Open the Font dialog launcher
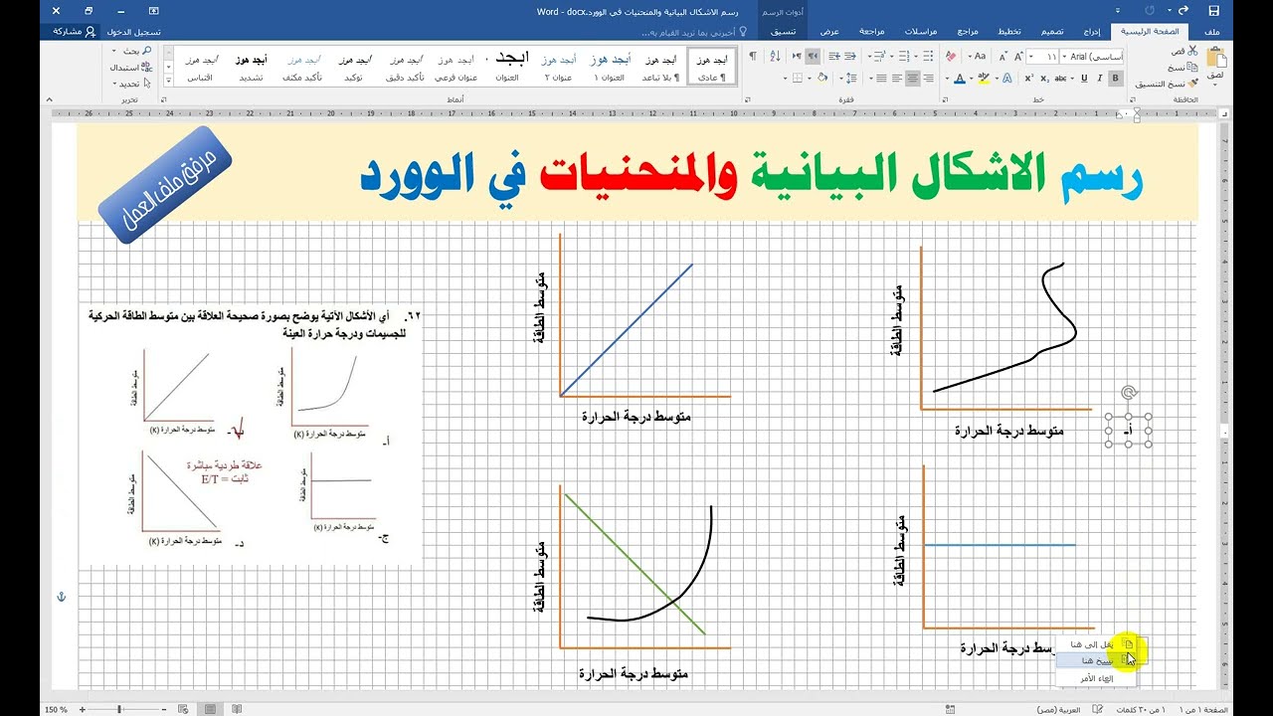Image resolution: width=1273 pixels, height=716 pixels. (946, 100)
